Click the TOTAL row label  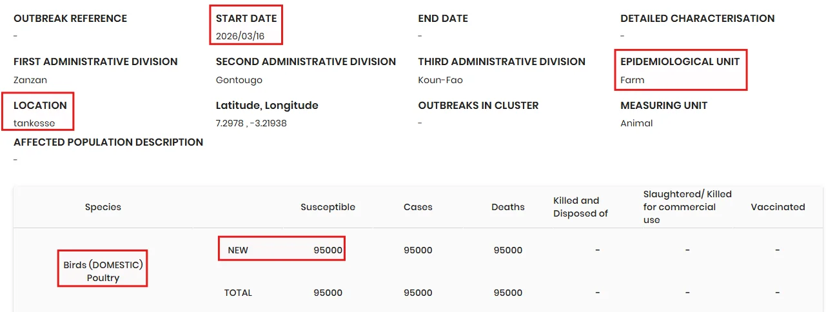pos(238,293)
